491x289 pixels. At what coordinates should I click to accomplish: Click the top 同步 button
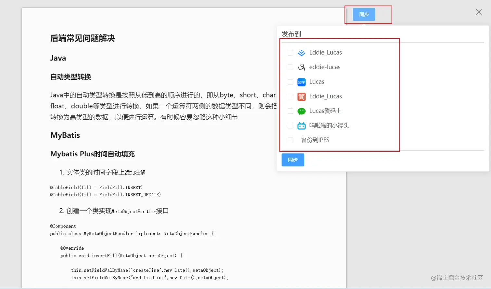[364, 14]
